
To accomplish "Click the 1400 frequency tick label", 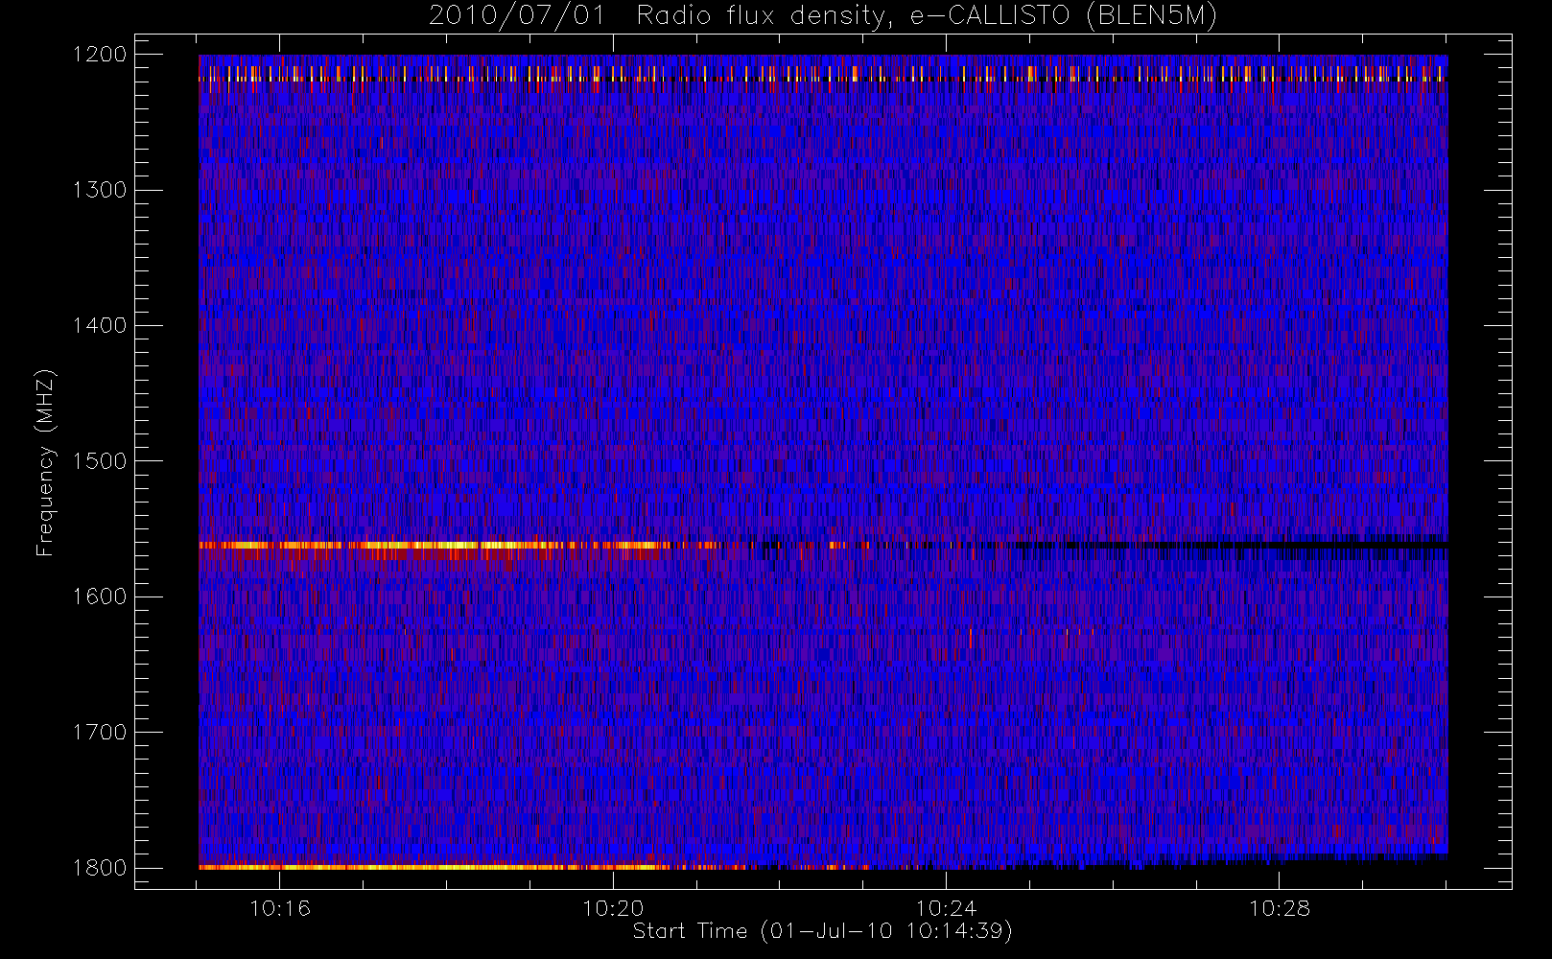I will point(101,325).
